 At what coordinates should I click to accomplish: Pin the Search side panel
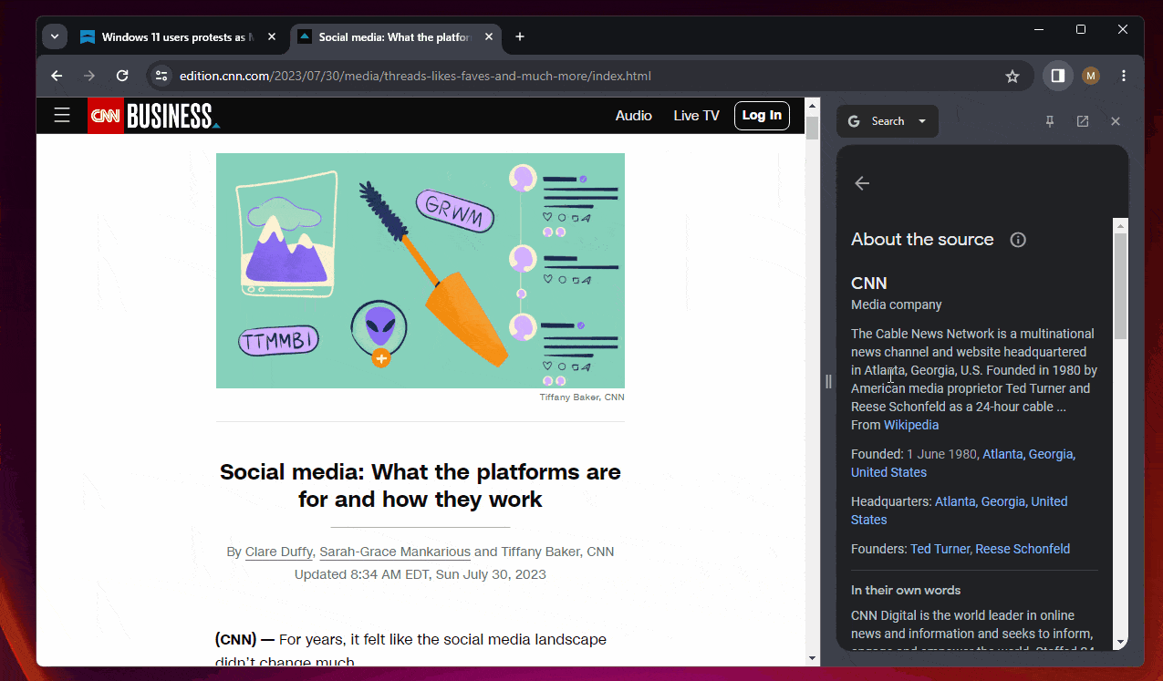click(x=1051, y=120)
